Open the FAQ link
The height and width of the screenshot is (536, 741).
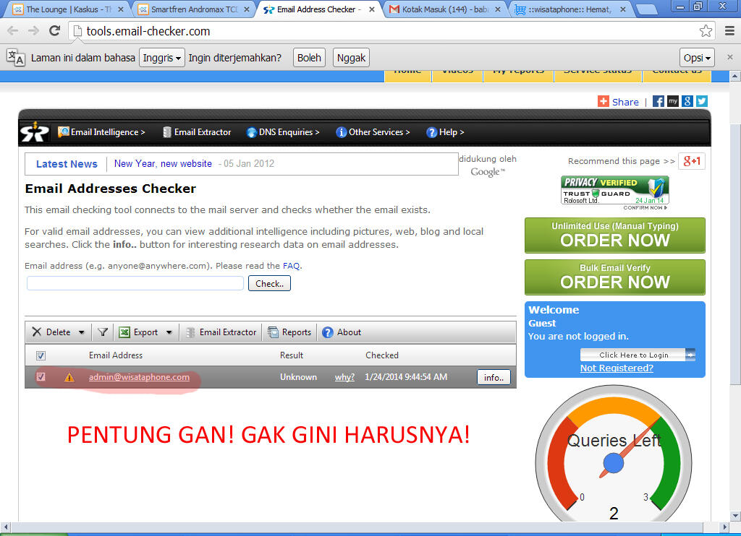click(x=291, y=266)
